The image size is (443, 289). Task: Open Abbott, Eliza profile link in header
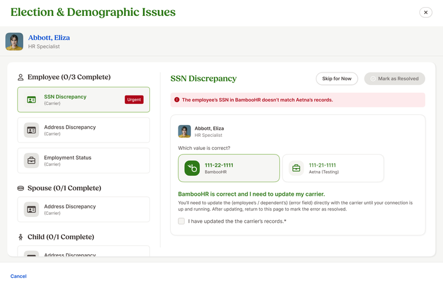[x=49, y=38]
